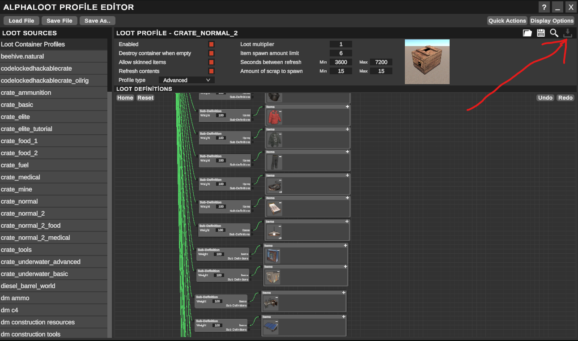The height and width of the screenshot is (341, 578).
Task: Reset the loot definitions view
Action: (145, 98)
